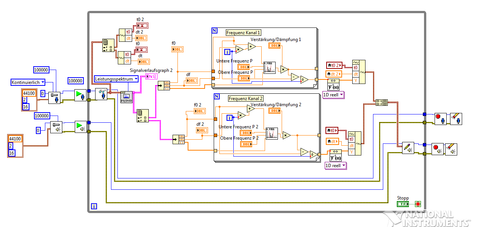This screenshot has width=478, height=227.
Task: Select the bandpass filter VI in Kanal 1 loop
Action: [x=269, y=67]
